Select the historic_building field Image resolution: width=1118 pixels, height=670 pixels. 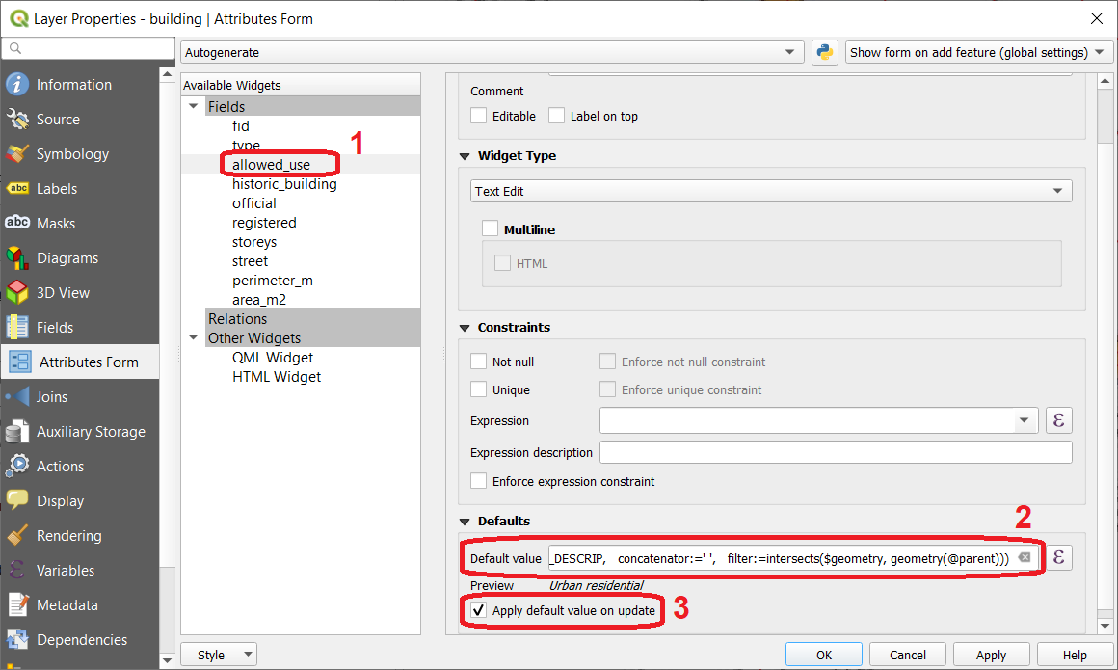pos(284,183)
